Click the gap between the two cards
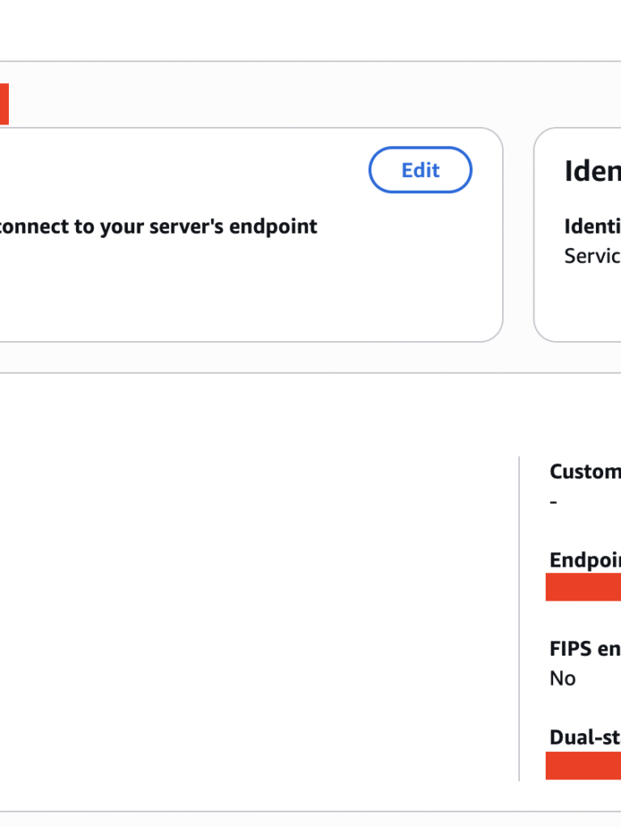The height and width of the screenshot is (827, 621). [518, 234]
